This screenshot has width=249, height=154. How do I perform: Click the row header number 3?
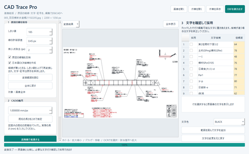(x=185, y=57)
